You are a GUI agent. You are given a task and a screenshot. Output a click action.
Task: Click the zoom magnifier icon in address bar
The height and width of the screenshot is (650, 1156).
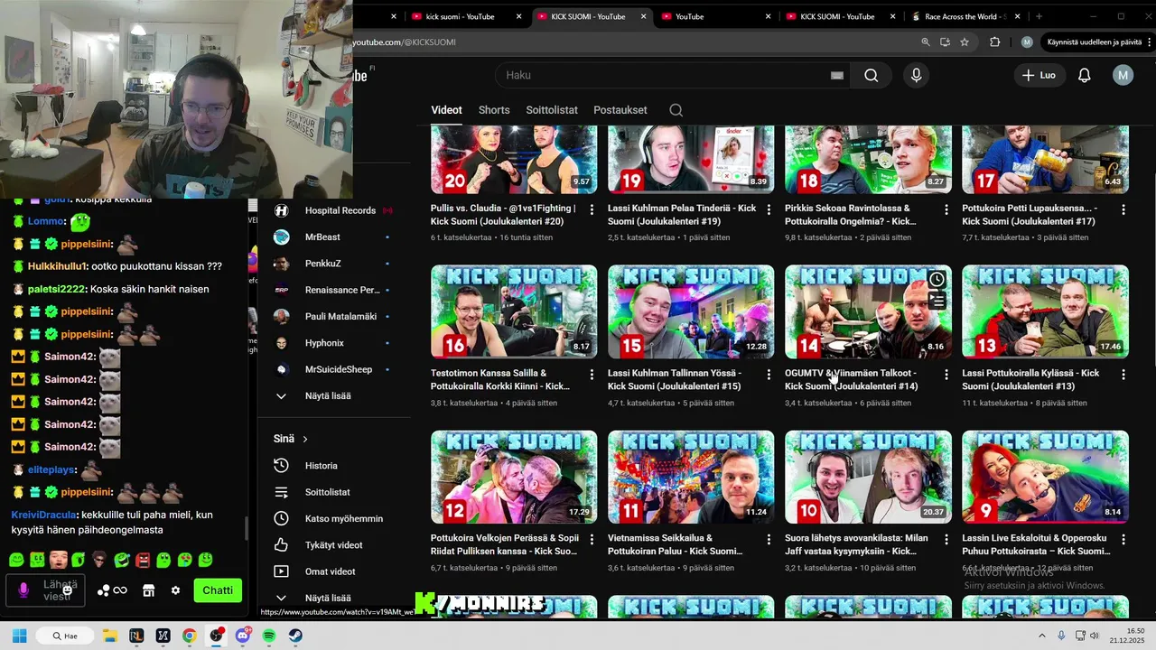(925, 42)
